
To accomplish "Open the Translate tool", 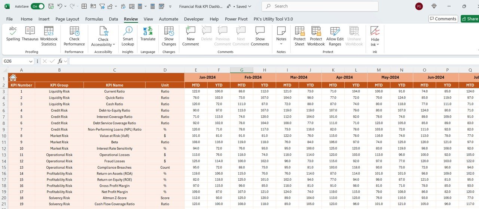I will [148, 34].
